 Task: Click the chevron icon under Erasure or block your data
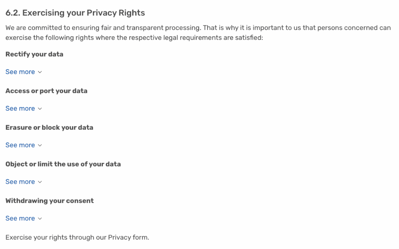click(40, 145)
